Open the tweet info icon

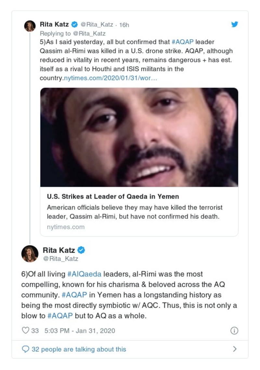click(234, 331)
